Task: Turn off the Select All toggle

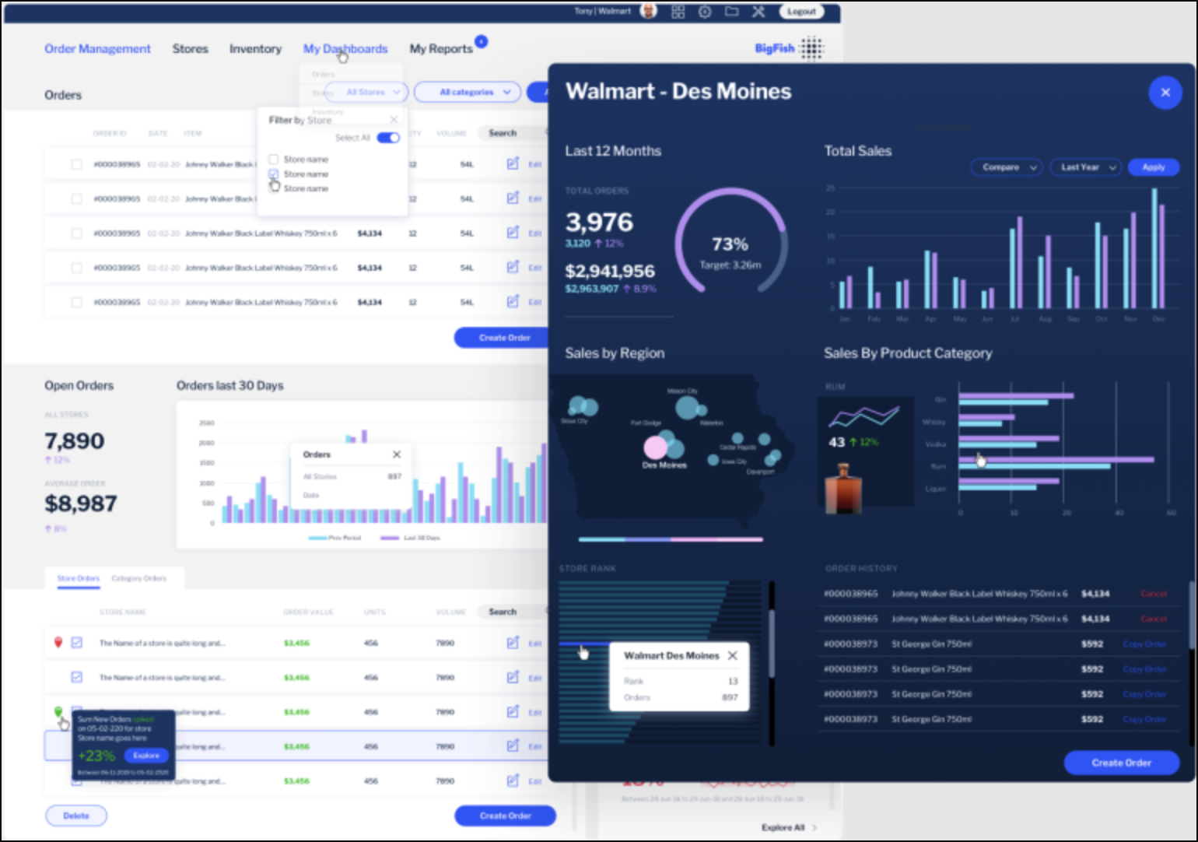Action: click(x=388, y=138)
